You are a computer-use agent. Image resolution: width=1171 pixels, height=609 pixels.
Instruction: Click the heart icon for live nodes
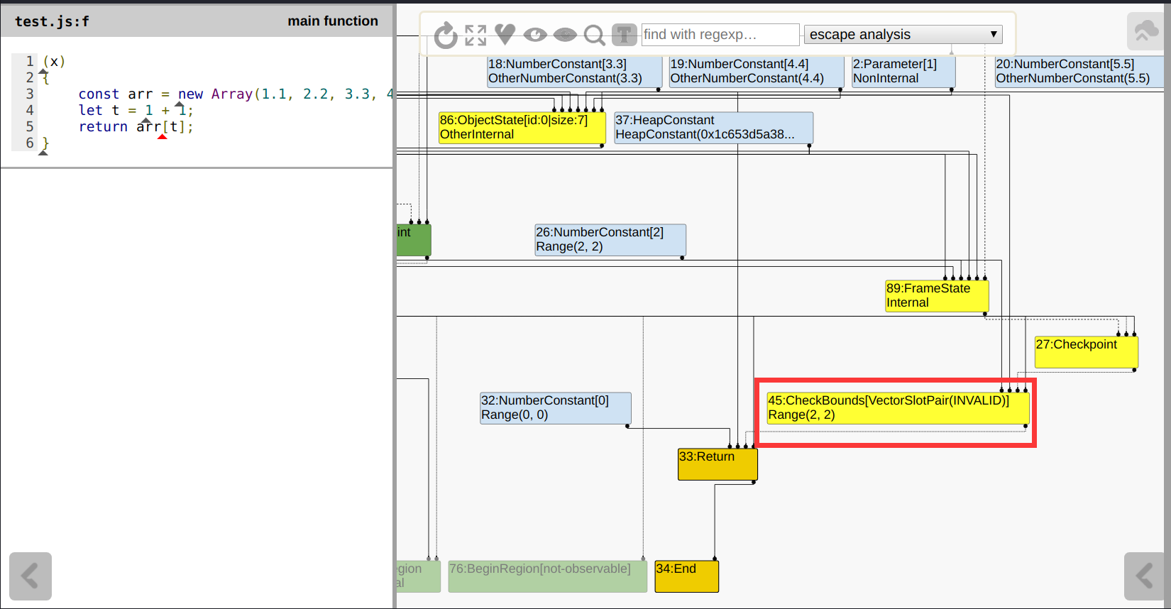click(x=505, y=34)
